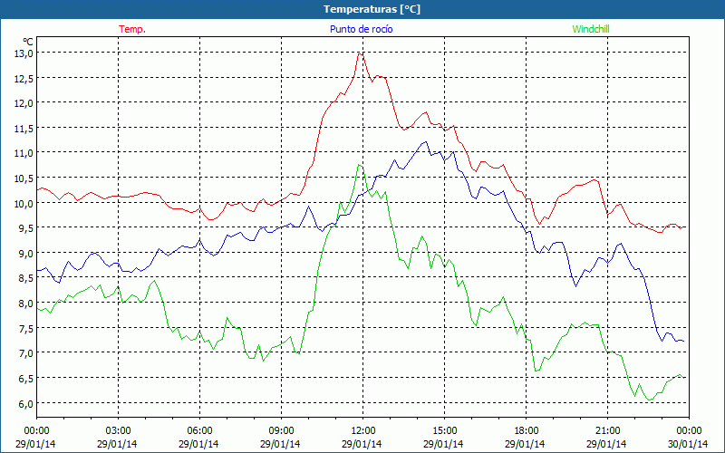Click the 06:00 time axis label

199,431
